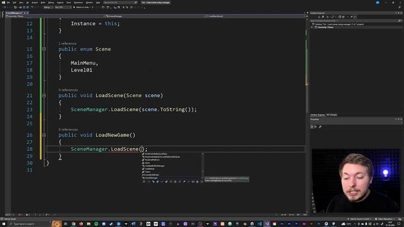Click the Solution Explorer Home icon
404x227 pixels.
319,17
